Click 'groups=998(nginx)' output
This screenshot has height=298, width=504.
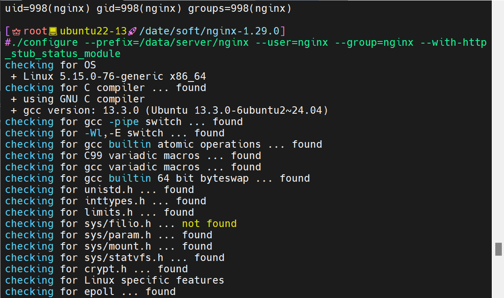(x=240, y=8)
